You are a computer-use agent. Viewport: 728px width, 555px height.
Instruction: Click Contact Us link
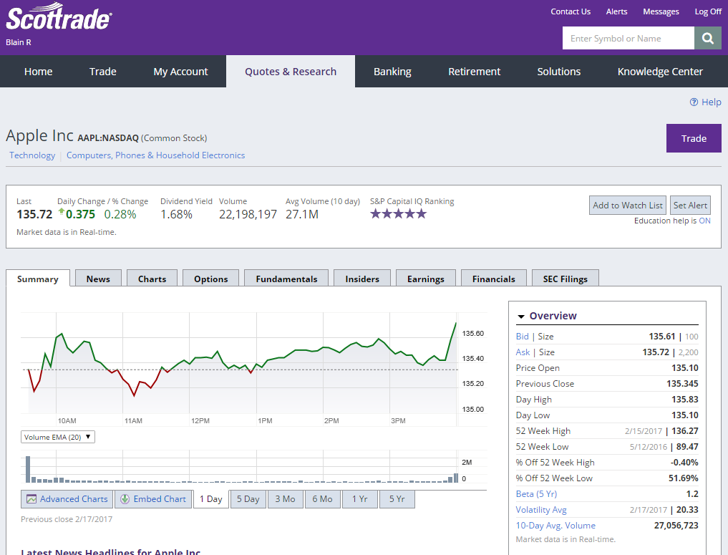[571, 11]
